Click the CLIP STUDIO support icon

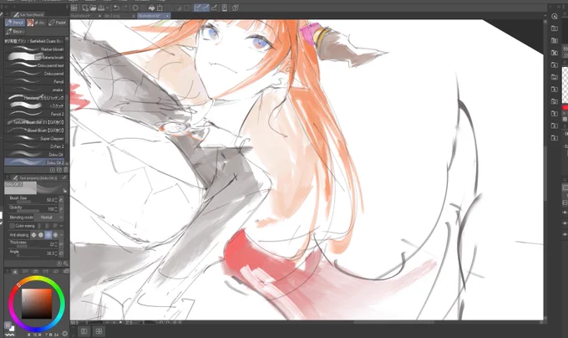pos(236,8)
